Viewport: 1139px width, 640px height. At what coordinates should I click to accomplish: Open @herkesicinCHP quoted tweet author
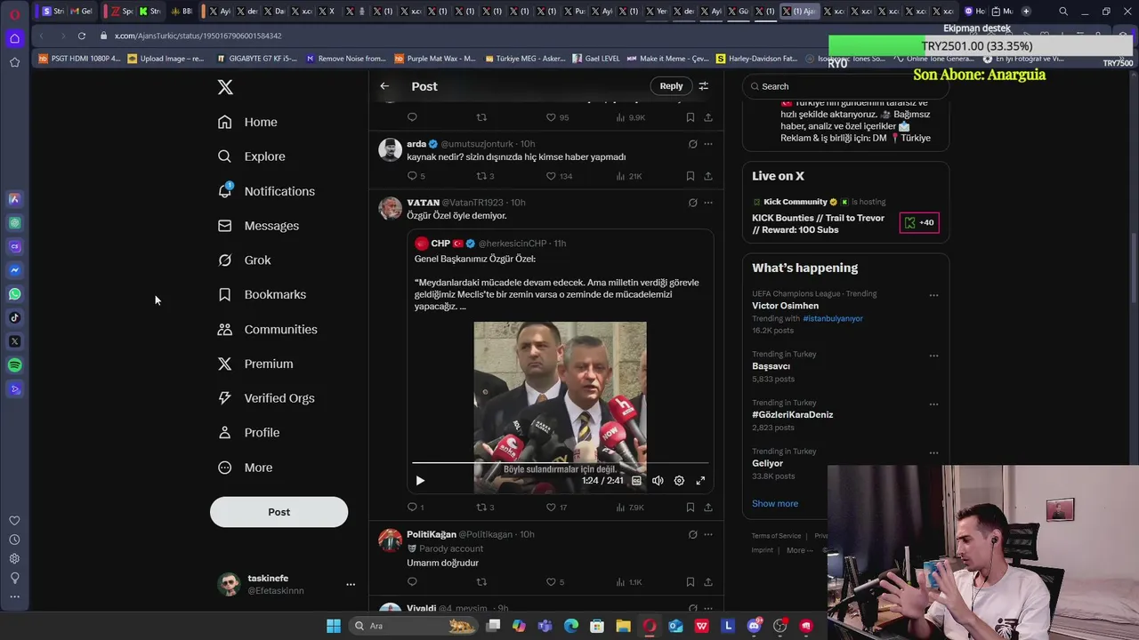(513, 244)
